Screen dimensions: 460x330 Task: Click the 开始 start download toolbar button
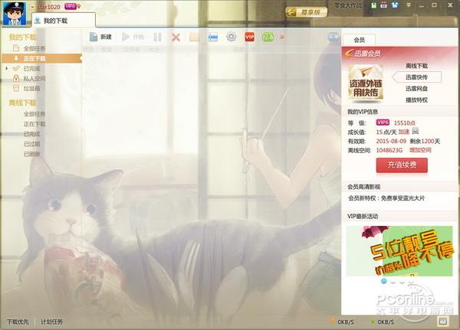click(133, 37)
